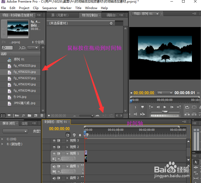Toggle eye visibility for 视频 3
Viewport: 201px width, 183px height.
coord(54,141)
